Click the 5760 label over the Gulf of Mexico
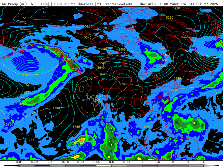The height and width of the screenshot is (167, 223). click(x=148, y=127)
